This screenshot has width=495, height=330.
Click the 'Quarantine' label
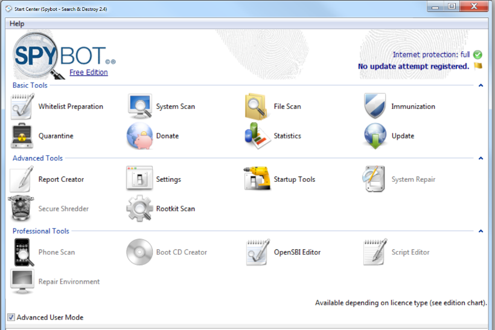tap(56, 135)
